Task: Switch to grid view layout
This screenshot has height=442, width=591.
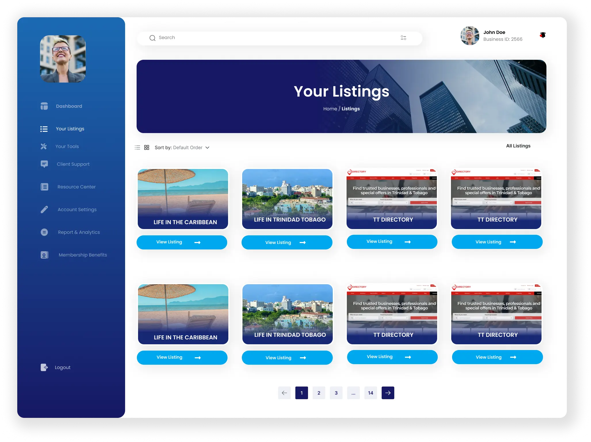Action: pos(147,147)
